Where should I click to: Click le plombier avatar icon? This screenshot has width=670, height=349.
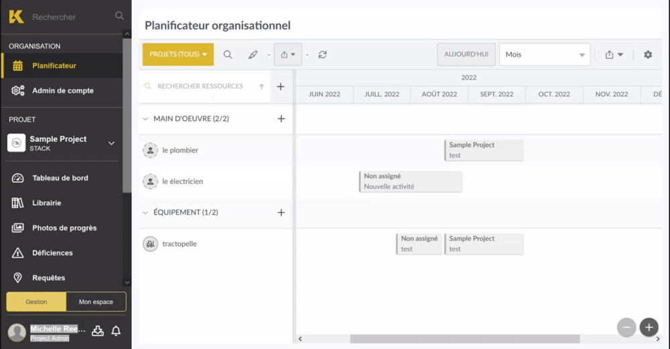(150, 150)
